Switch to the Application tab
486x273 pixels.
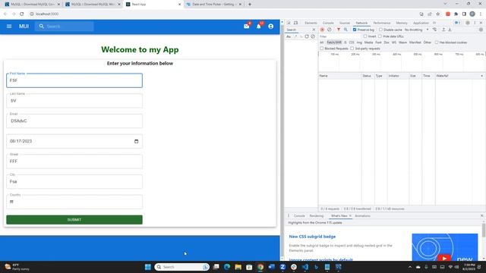pos(421,23)
